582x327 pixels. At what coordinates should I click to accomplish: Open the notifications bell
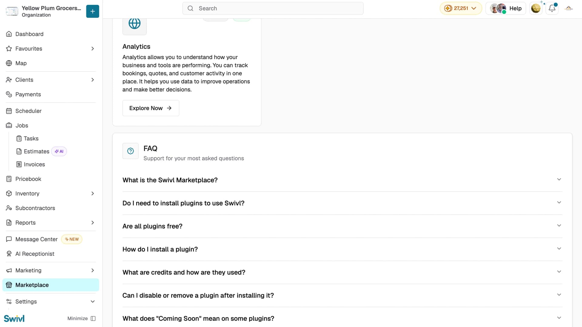[x=552, y=8]
